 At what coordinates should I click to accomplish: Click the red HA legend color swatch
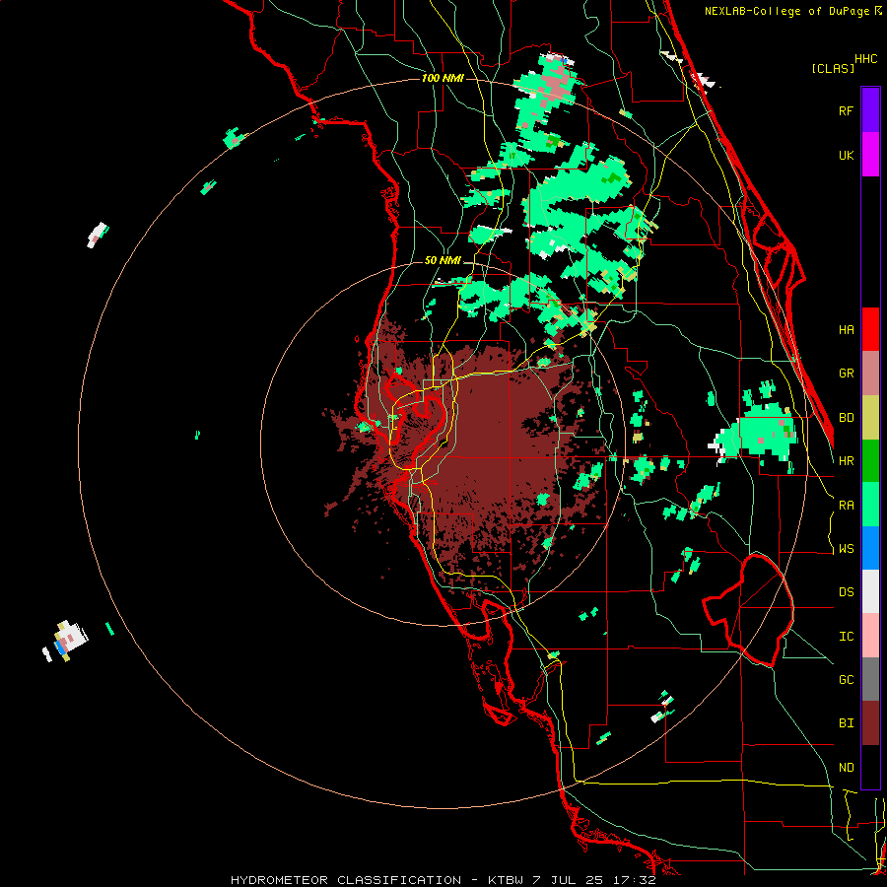[x=870, y=329]
